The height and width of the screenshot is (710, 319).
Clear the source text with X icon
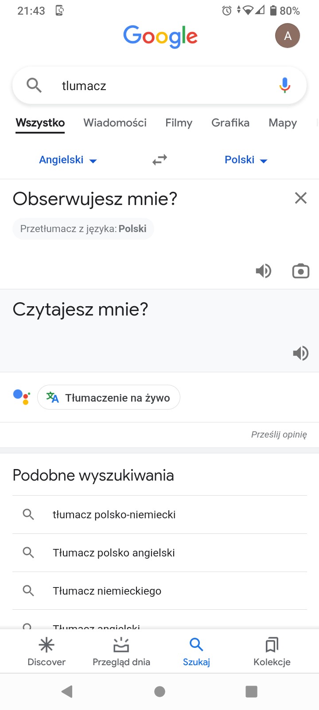pyautogui.click(x=301, y=198)
